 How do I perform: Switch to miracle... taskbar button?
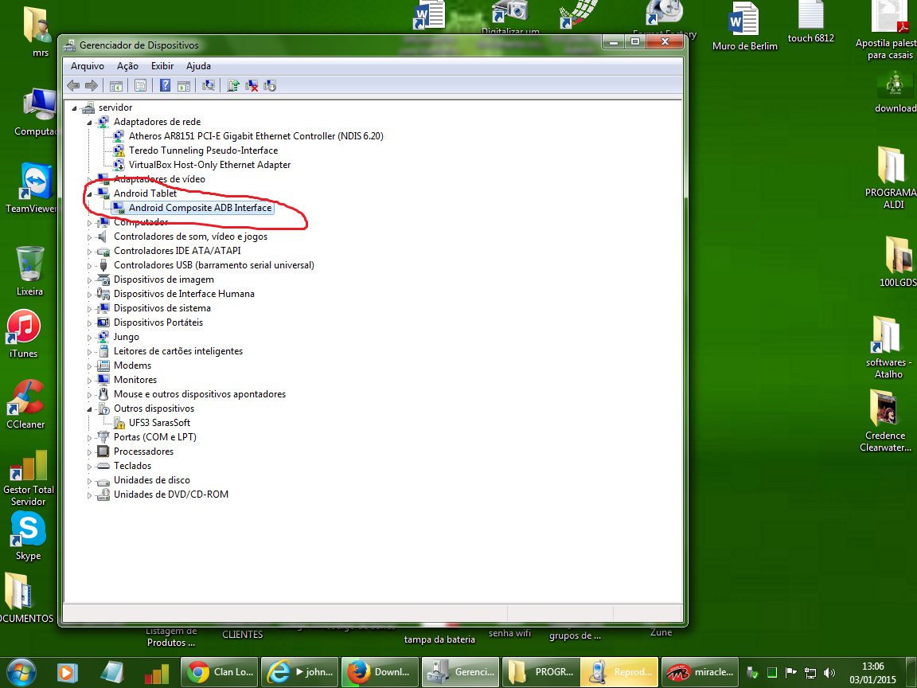click(700, 672)
